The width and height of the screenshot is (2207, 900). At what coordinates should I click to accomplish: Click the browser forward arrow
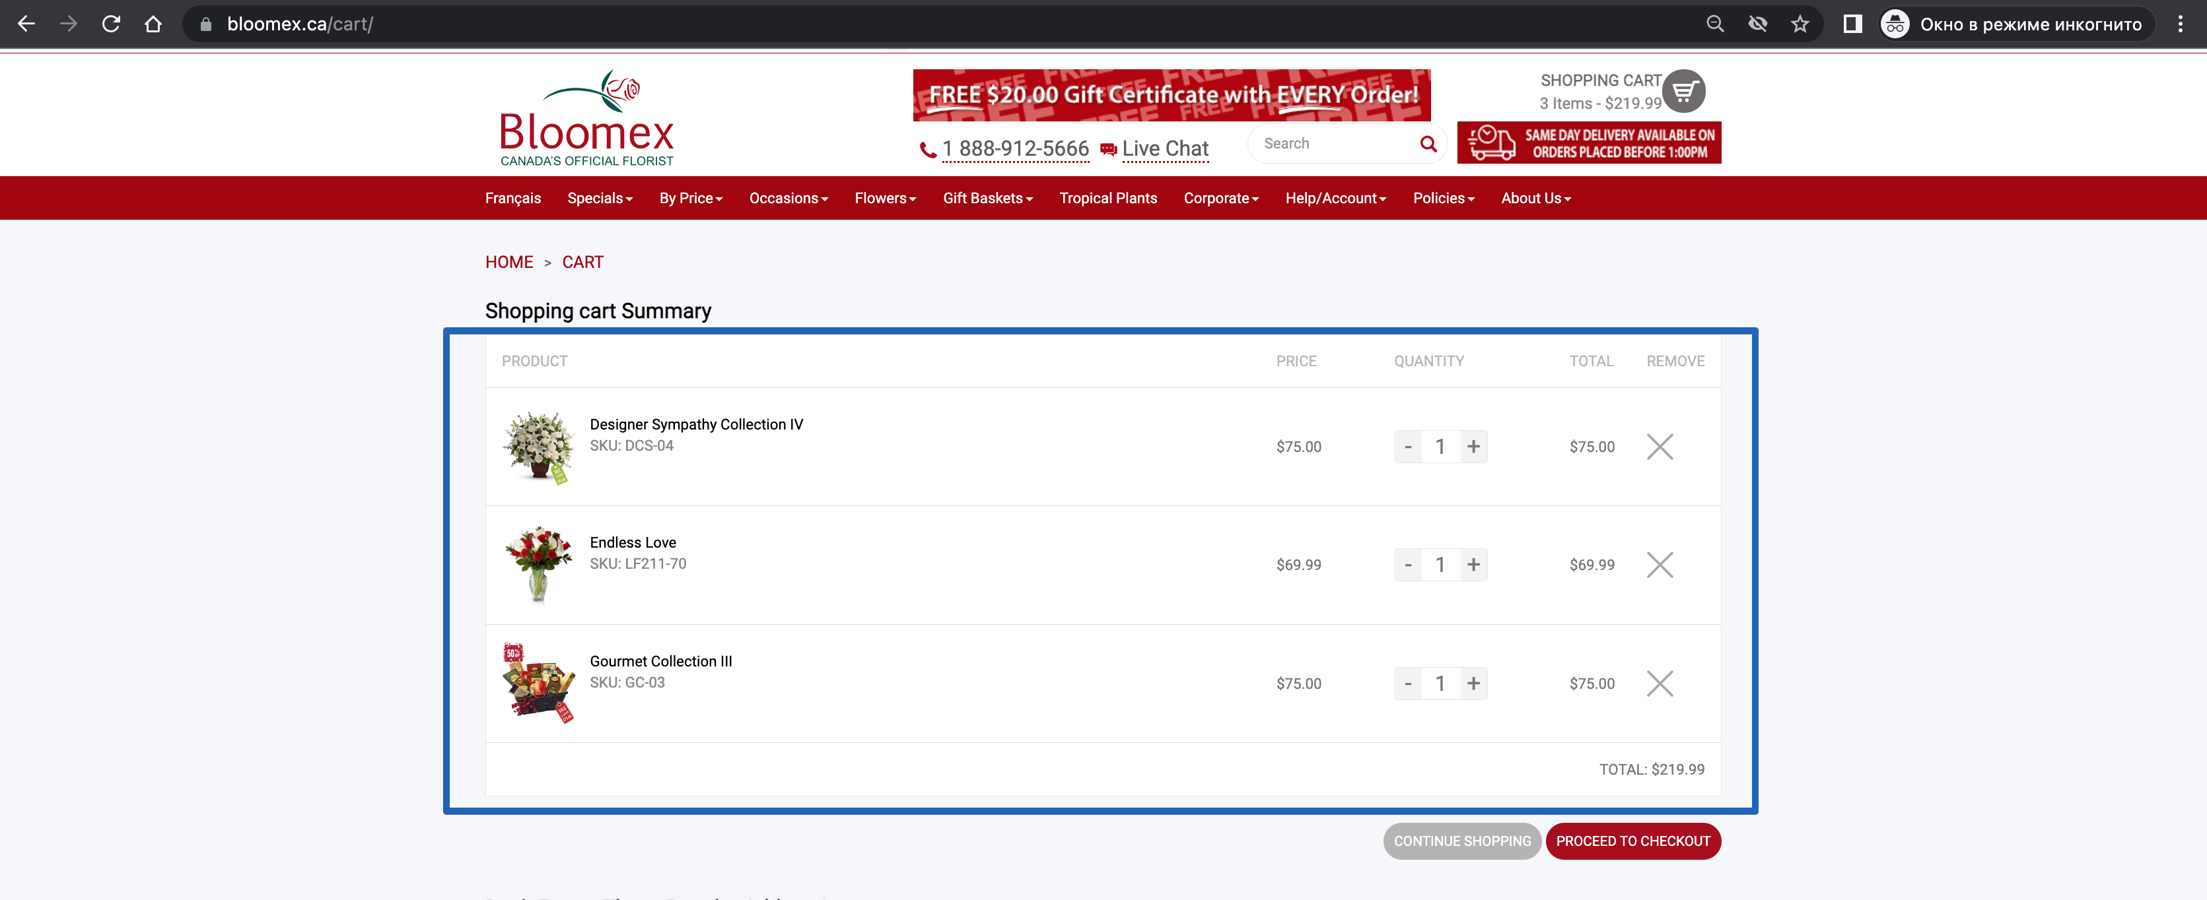(x=69, y=24)
